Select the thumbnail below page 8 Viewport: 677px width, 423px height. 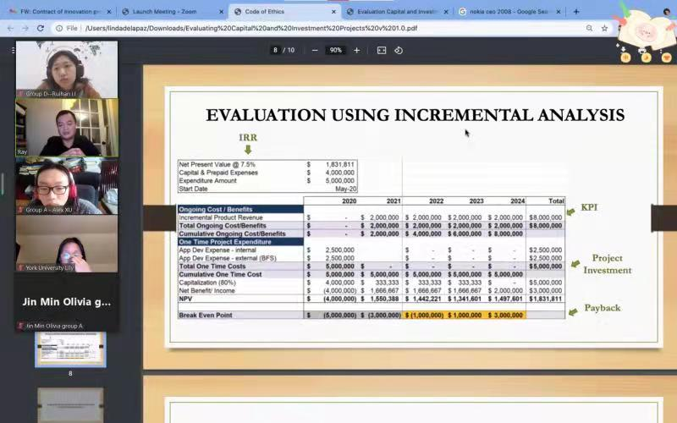pyautogui.click(x=70, y=405)
